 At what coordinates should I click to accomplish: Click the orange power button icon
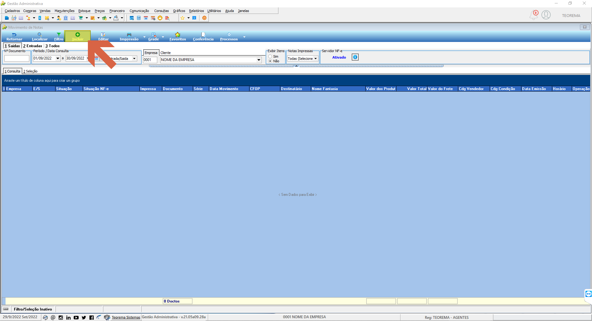[204, 18]
